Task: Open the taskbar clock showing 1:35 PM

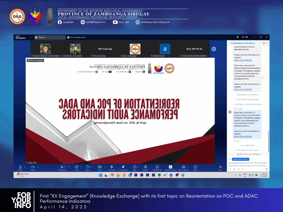Action: (x=264, y=175)
